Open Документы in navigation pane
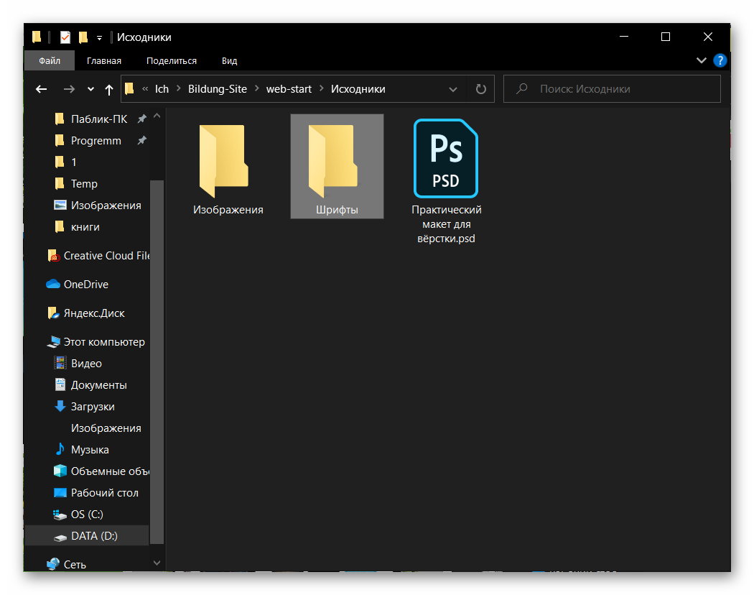The width and height of the screenshot is (754, 595). pyautogui.click(x=91, y=385)
